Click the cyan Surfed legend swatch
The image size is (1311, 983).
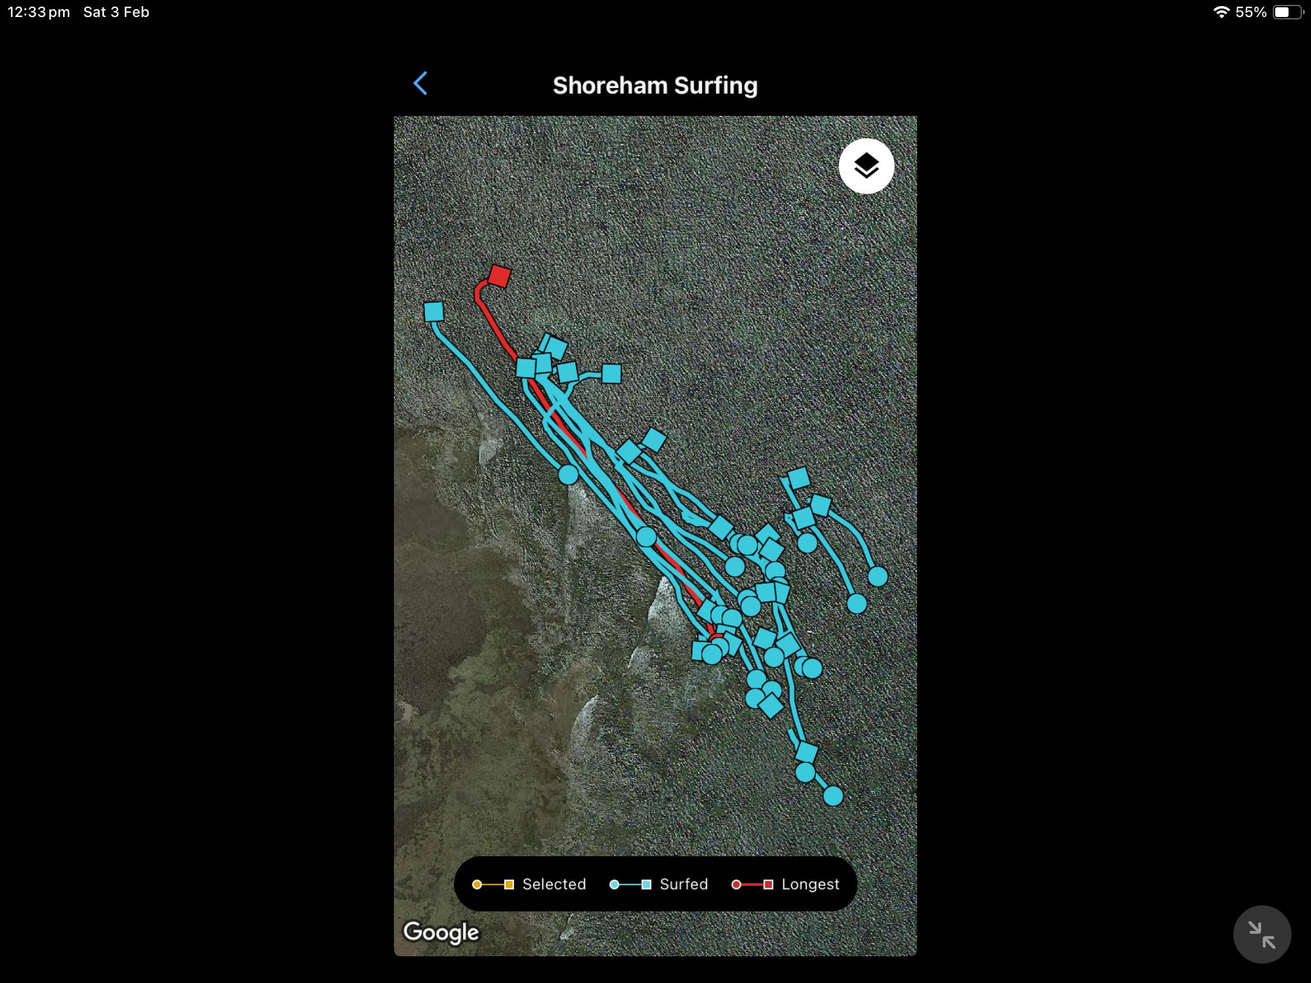coord(630,885)
